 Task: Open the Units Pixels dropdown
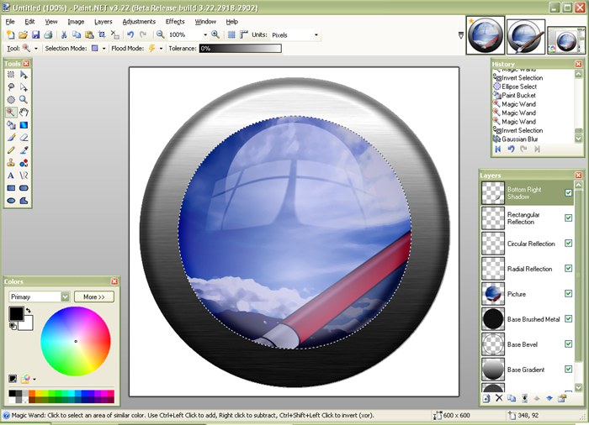click(316, 35)
